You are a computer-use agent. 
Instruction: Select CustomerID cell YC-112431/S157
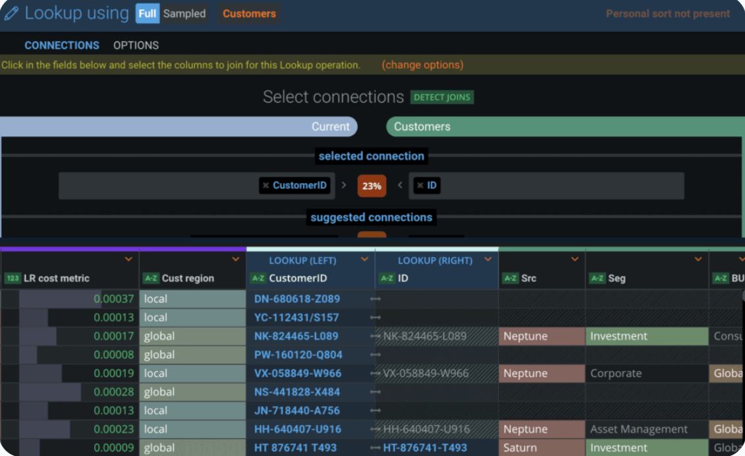[x=310, y=317]
